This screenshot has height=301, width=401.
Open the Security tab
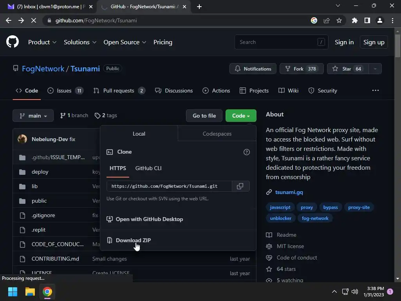coord(323,91)
